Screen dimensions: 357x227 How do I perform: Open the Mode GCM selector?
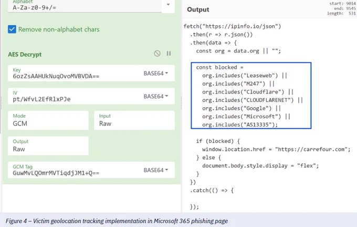click(48, 120)
